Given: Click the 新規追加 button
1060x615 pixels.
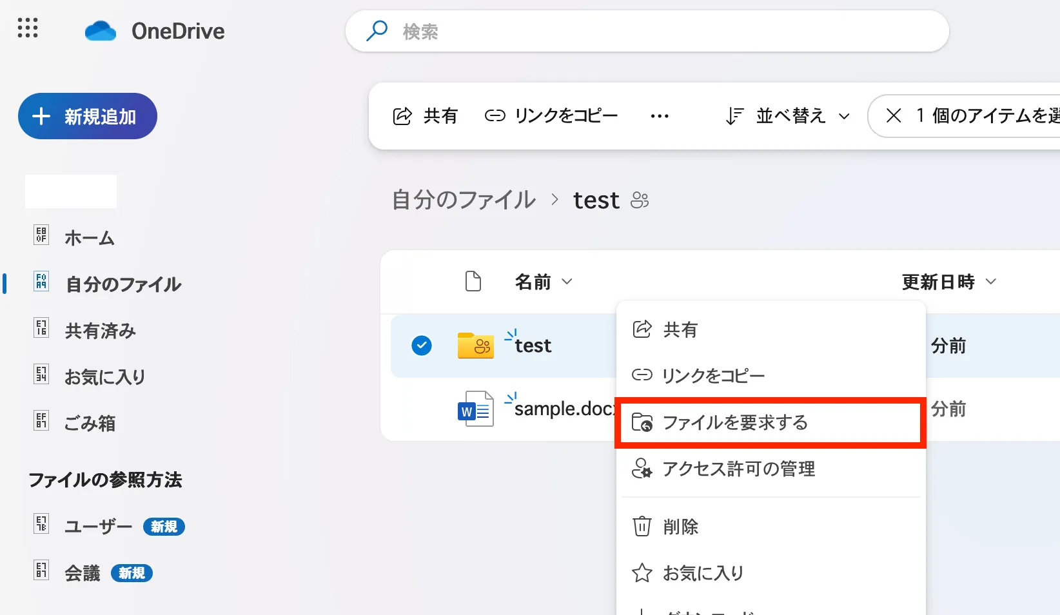Looking at the screenshot, I should pos(88,116).
